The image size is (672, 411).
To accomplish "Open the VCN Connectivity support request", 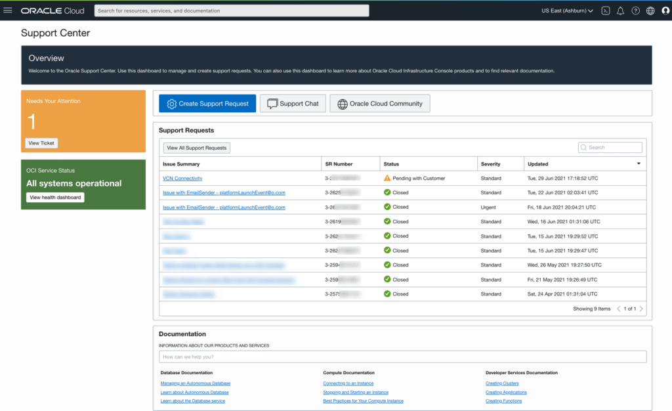I will coord(182,178).
